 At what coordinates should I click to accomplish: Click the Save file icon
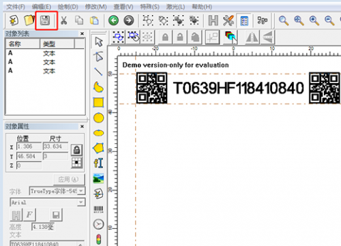click(x=45, y=20)
